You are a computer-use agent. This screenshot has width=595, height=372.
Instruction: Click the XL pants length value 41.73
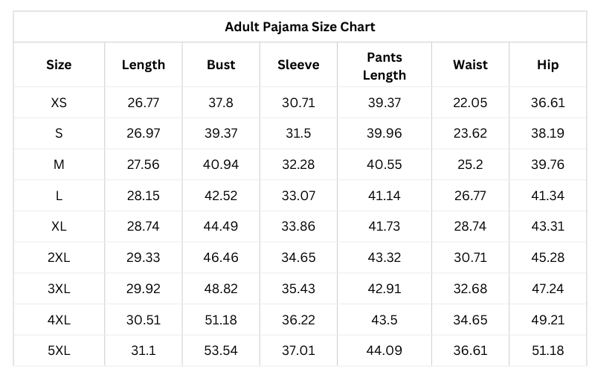click(385, 227)
